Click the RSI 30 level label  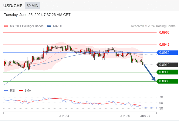coord(161,108)
